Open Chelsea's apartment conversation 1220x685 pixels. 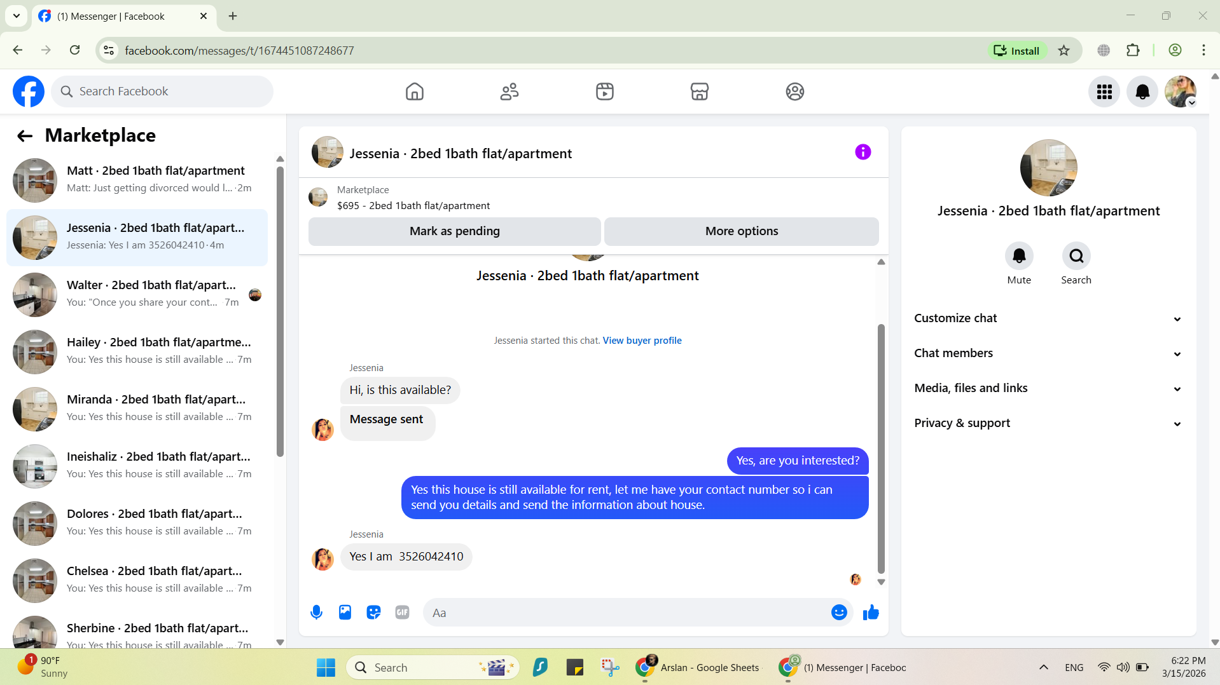(x=137, y=580)
